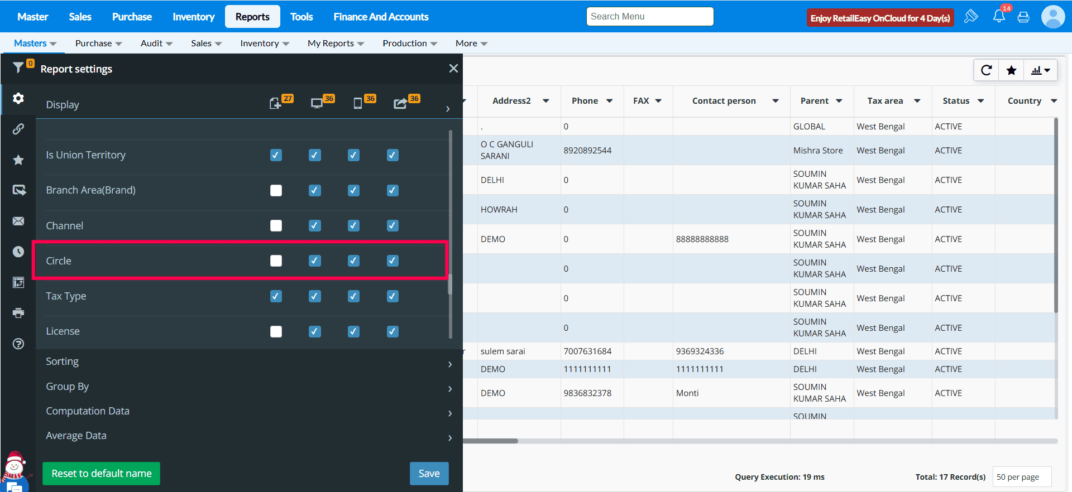Viewport: 1072px width, 492px height.
Task: Click the Enjoy RetailEasy OnCloud banner
Action: 880,18
